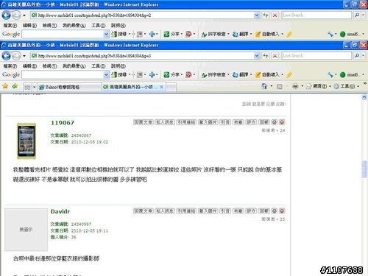Go back in the rear IE window
Screen dimensions: 368x276
[x=6, y=15]
